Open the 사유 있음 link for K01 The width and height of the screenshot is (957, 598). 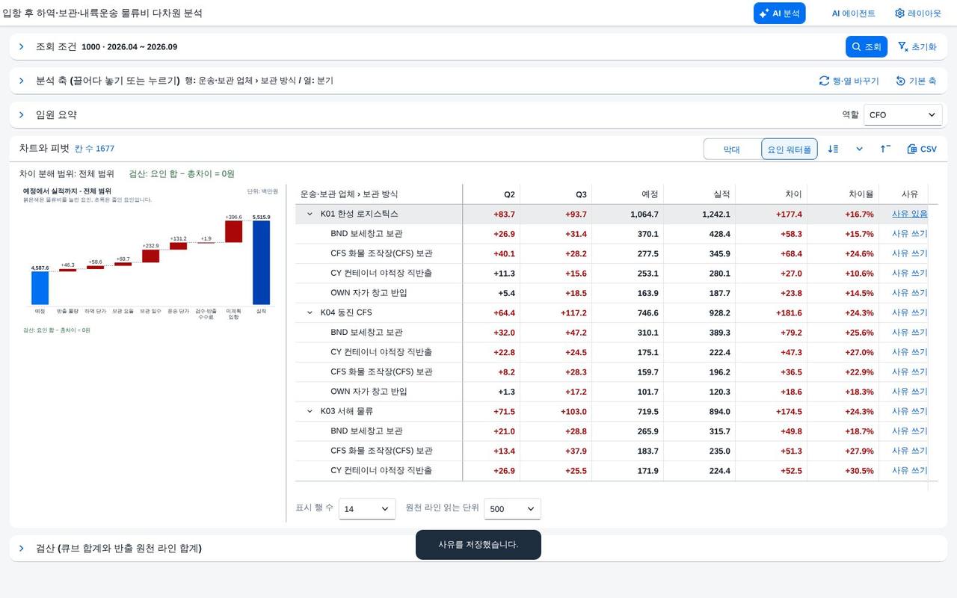pyautogui.click(x=909, y=214)
